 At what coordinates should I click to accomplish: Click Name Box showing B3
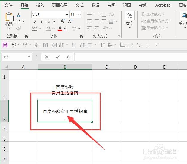tap(15, 57)
